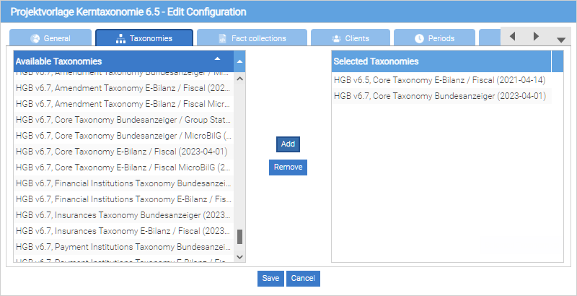
Task: Open the tab list dropdown arrow
Action: 561,39
